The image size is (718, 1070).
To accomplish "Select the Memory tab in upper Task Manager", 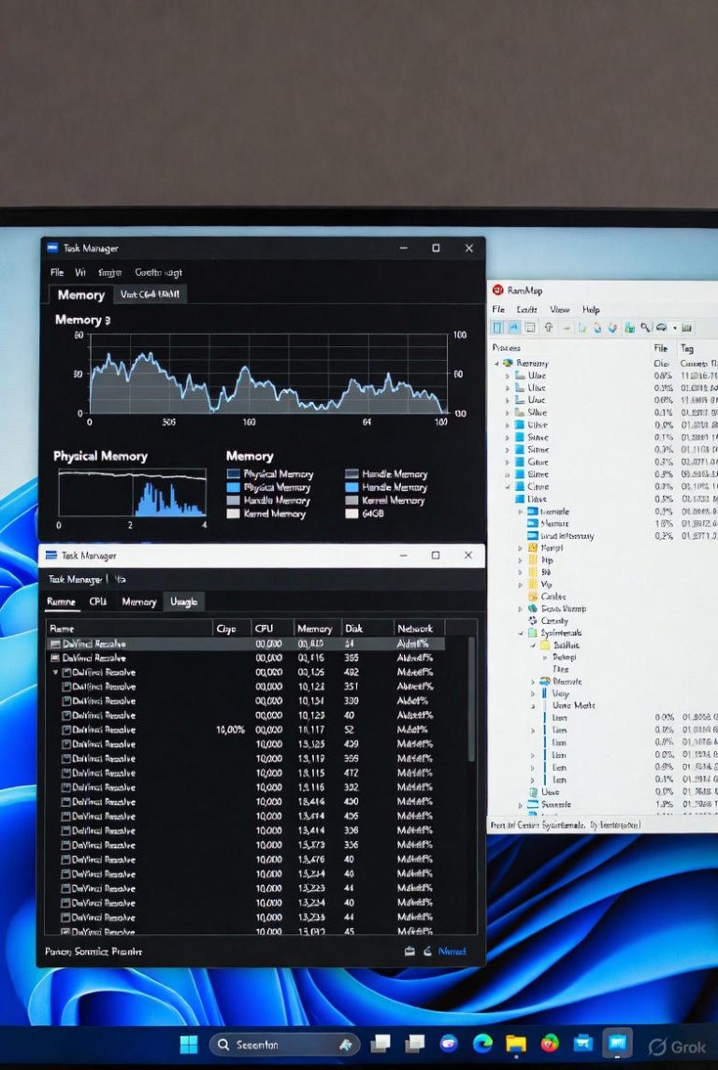I will point(80,295).
